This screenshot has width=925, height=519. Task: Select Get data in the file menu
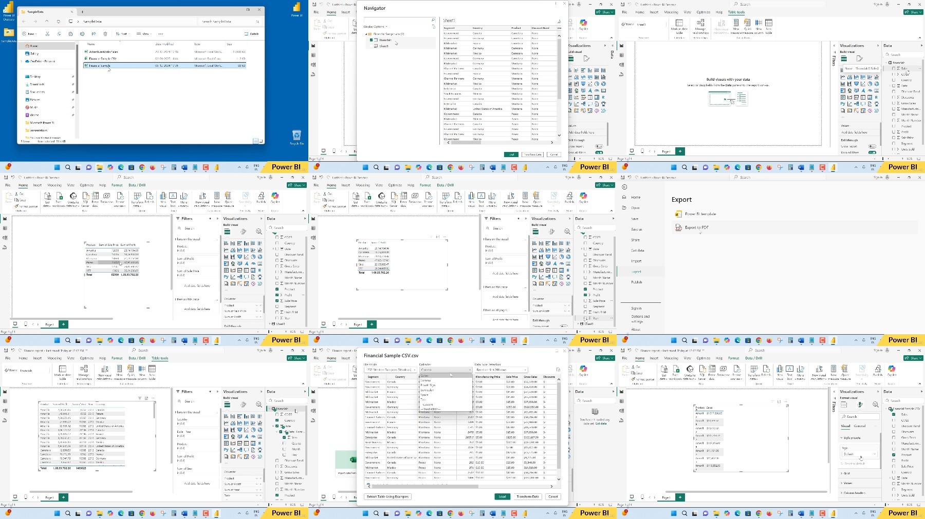pos(637,251)
